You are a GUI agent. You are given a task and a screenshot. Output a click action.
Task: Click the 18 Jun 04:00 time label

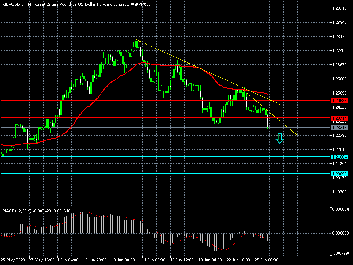click(x=210, y=260)
